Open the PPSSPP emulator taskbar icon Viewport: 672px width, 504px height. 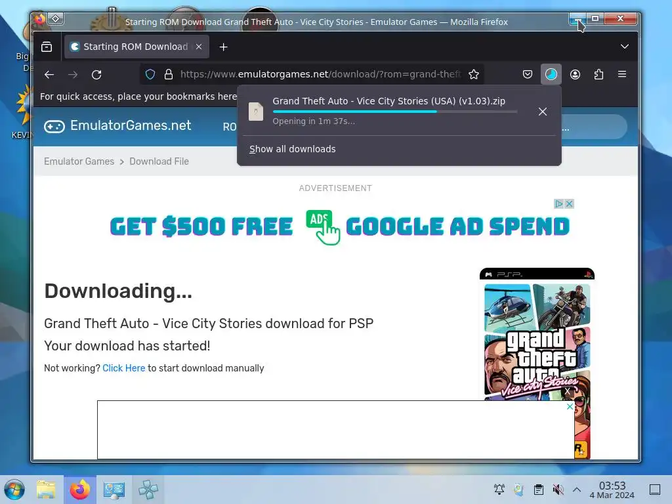148,490
